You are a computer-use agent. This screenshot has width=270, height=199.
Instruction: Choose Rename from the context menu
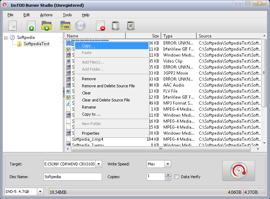click(112, 107)
